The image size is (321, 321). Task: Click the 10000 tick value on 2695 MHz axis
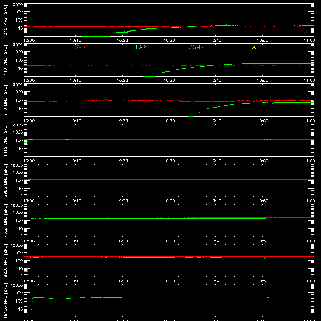[17, 165]
